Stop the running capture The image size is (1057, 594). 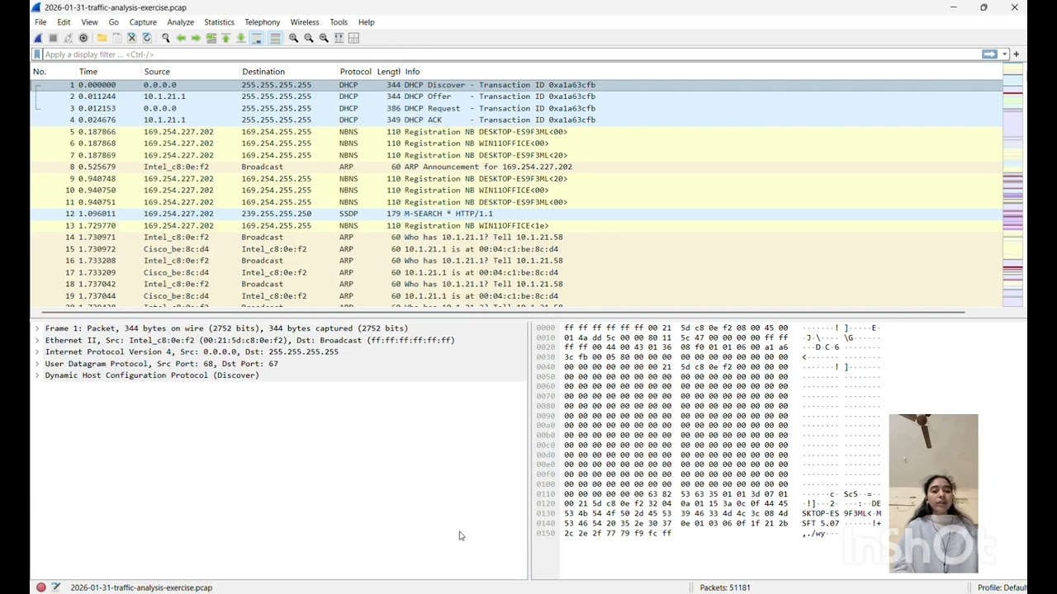53,38
